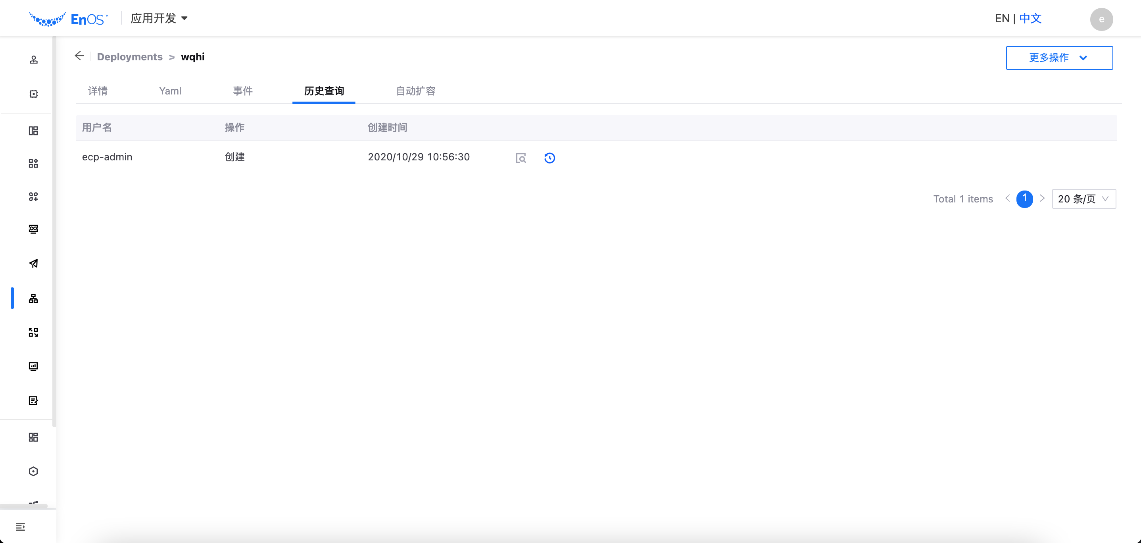Expand the 更多操作 dropdown
1141x543 pixels.
coord(1059,58)
